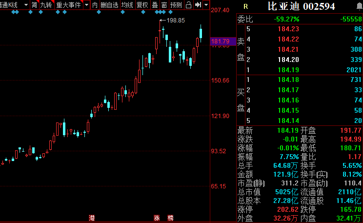Click the yellow R margin-trading icon
The image size is (363, 223).
pos(245,7)
